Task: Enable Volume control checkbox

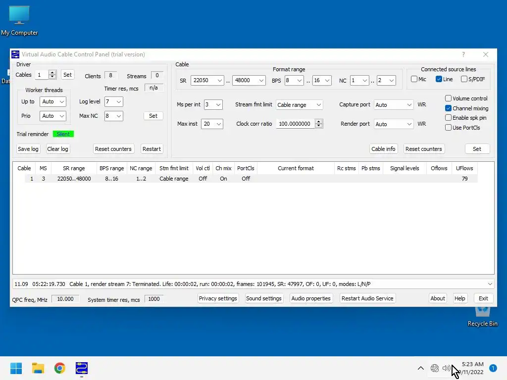Action: [448, 98]
